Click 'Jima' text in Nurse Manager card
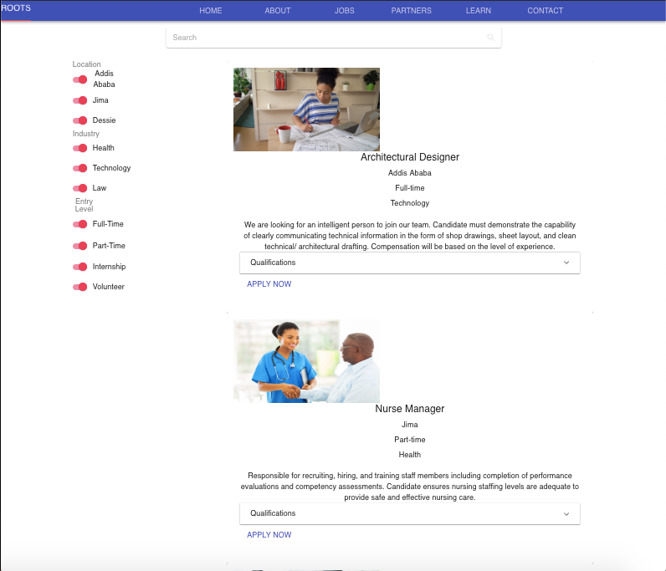The width and height of the screenshot is (666, 571). 410,425
